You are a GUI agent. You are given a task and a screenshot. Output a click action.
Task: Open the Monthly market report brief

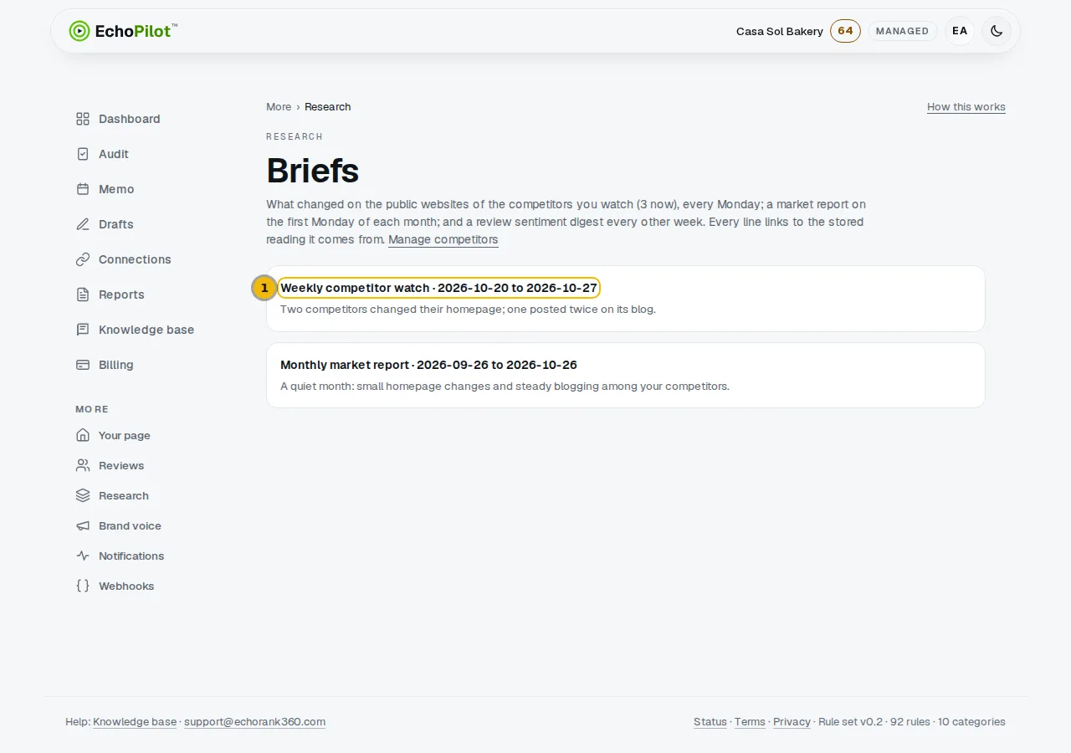pyautogui.click(x=428, y=365)
